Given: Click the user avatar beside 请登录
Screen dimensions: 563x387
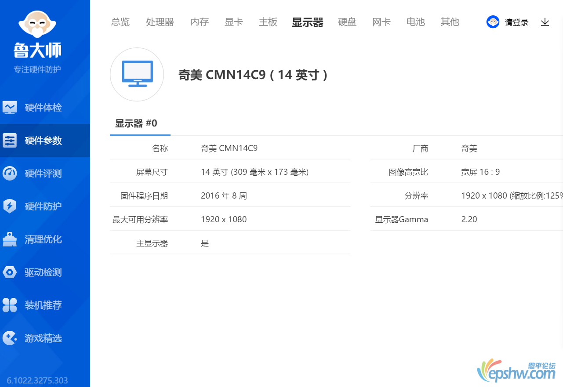Looking at the screenshot, I should coord(493,22).
